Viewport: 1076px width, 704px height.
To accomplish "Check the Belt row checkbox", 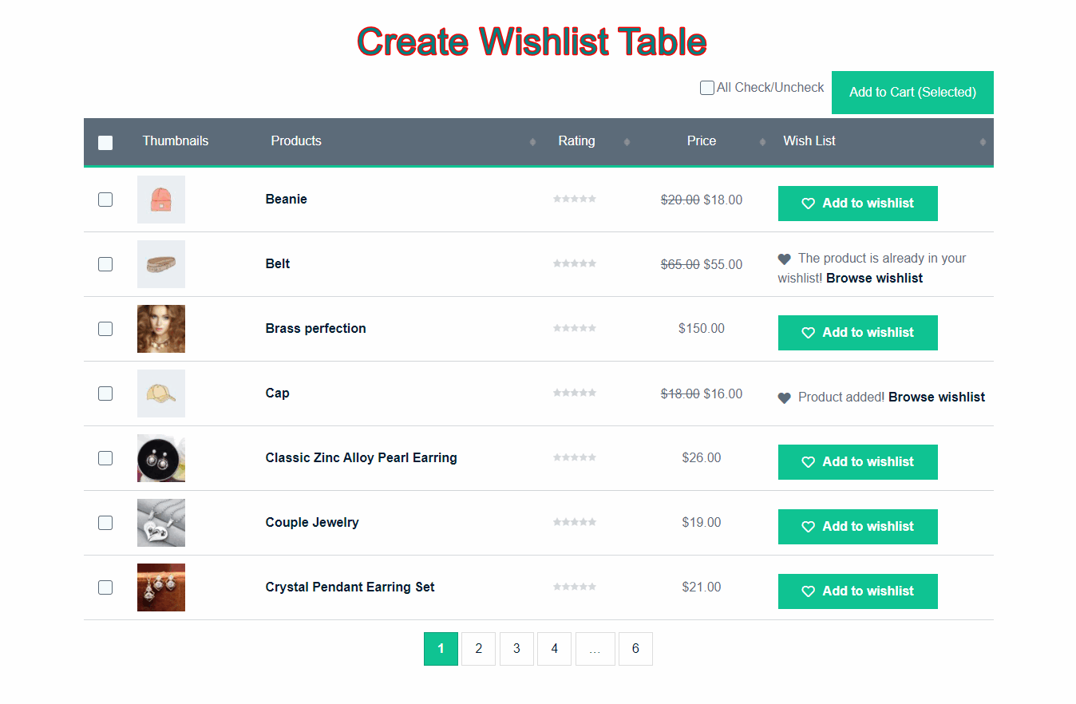I will click(x=105, y=264).
